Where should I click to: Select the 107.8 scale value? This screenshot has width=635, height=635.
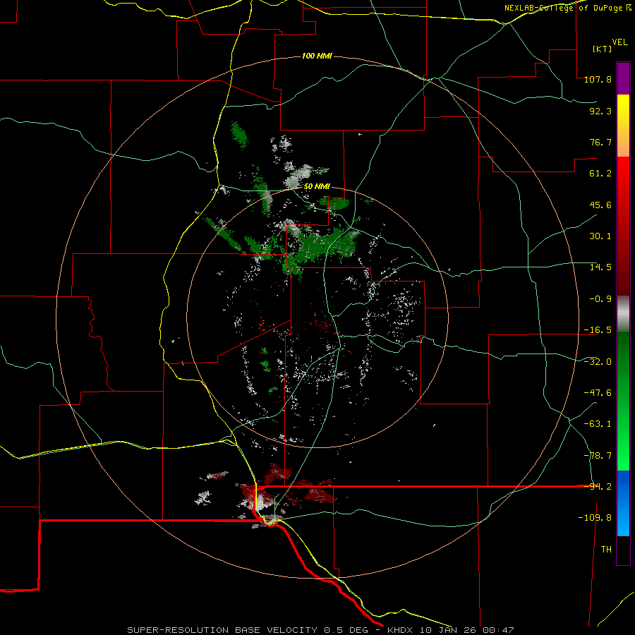598,79
